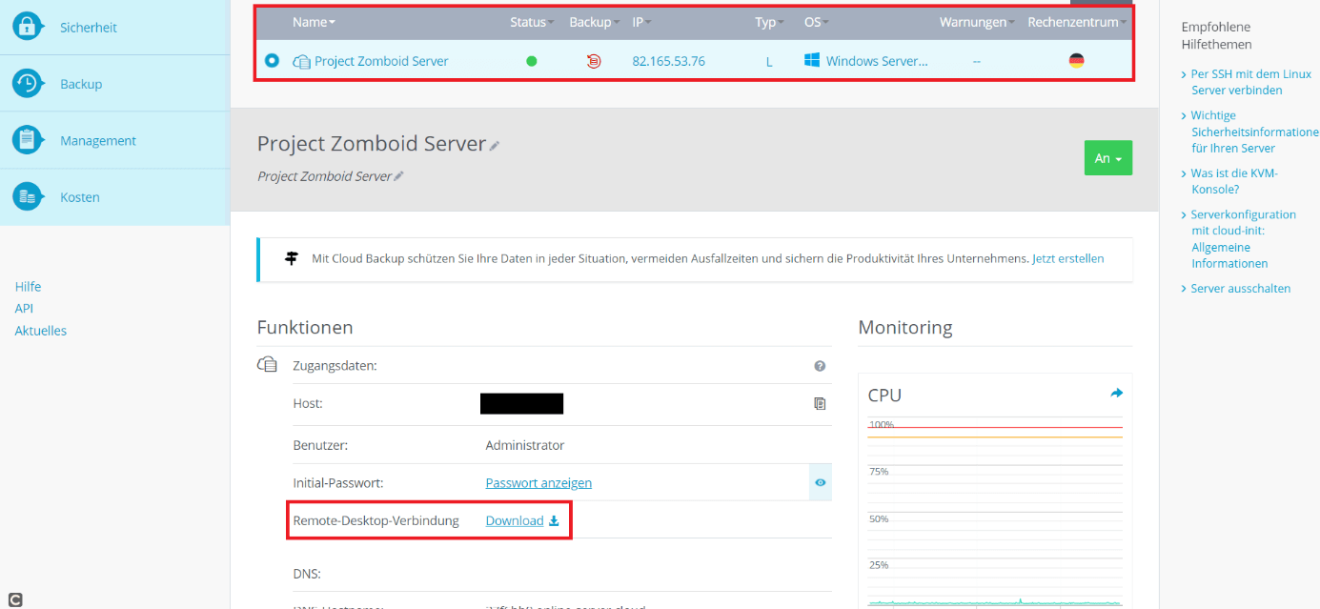1320x609 pixels.
Task: Go to Sicherheit in the sidebar
Action: (89, 28)
